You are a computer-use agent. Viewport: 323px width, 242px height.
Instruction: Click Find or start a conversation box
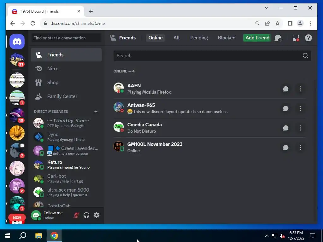[x=66, y=38]
